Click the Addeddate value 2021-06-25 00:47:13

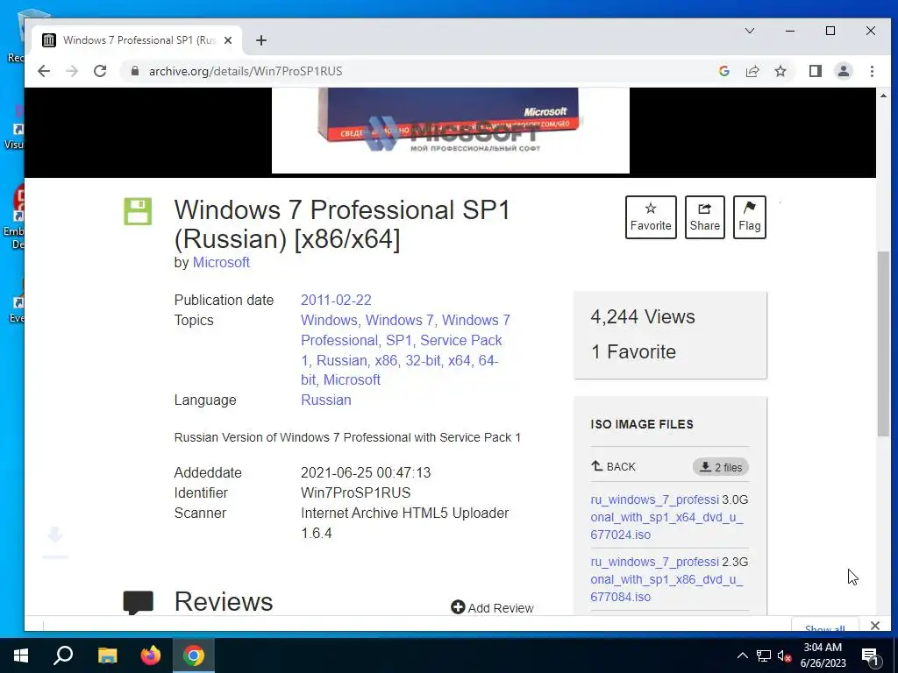pos(366,472)
